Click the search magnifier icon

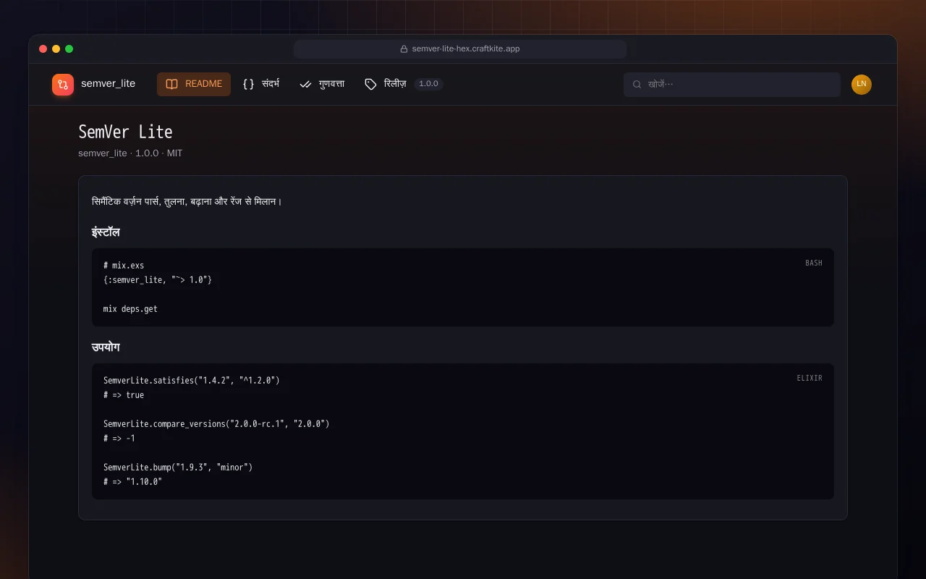click(637, 84)
